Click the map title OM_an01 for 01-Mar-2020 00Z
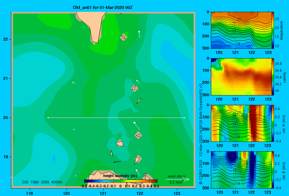 (103, 7)
